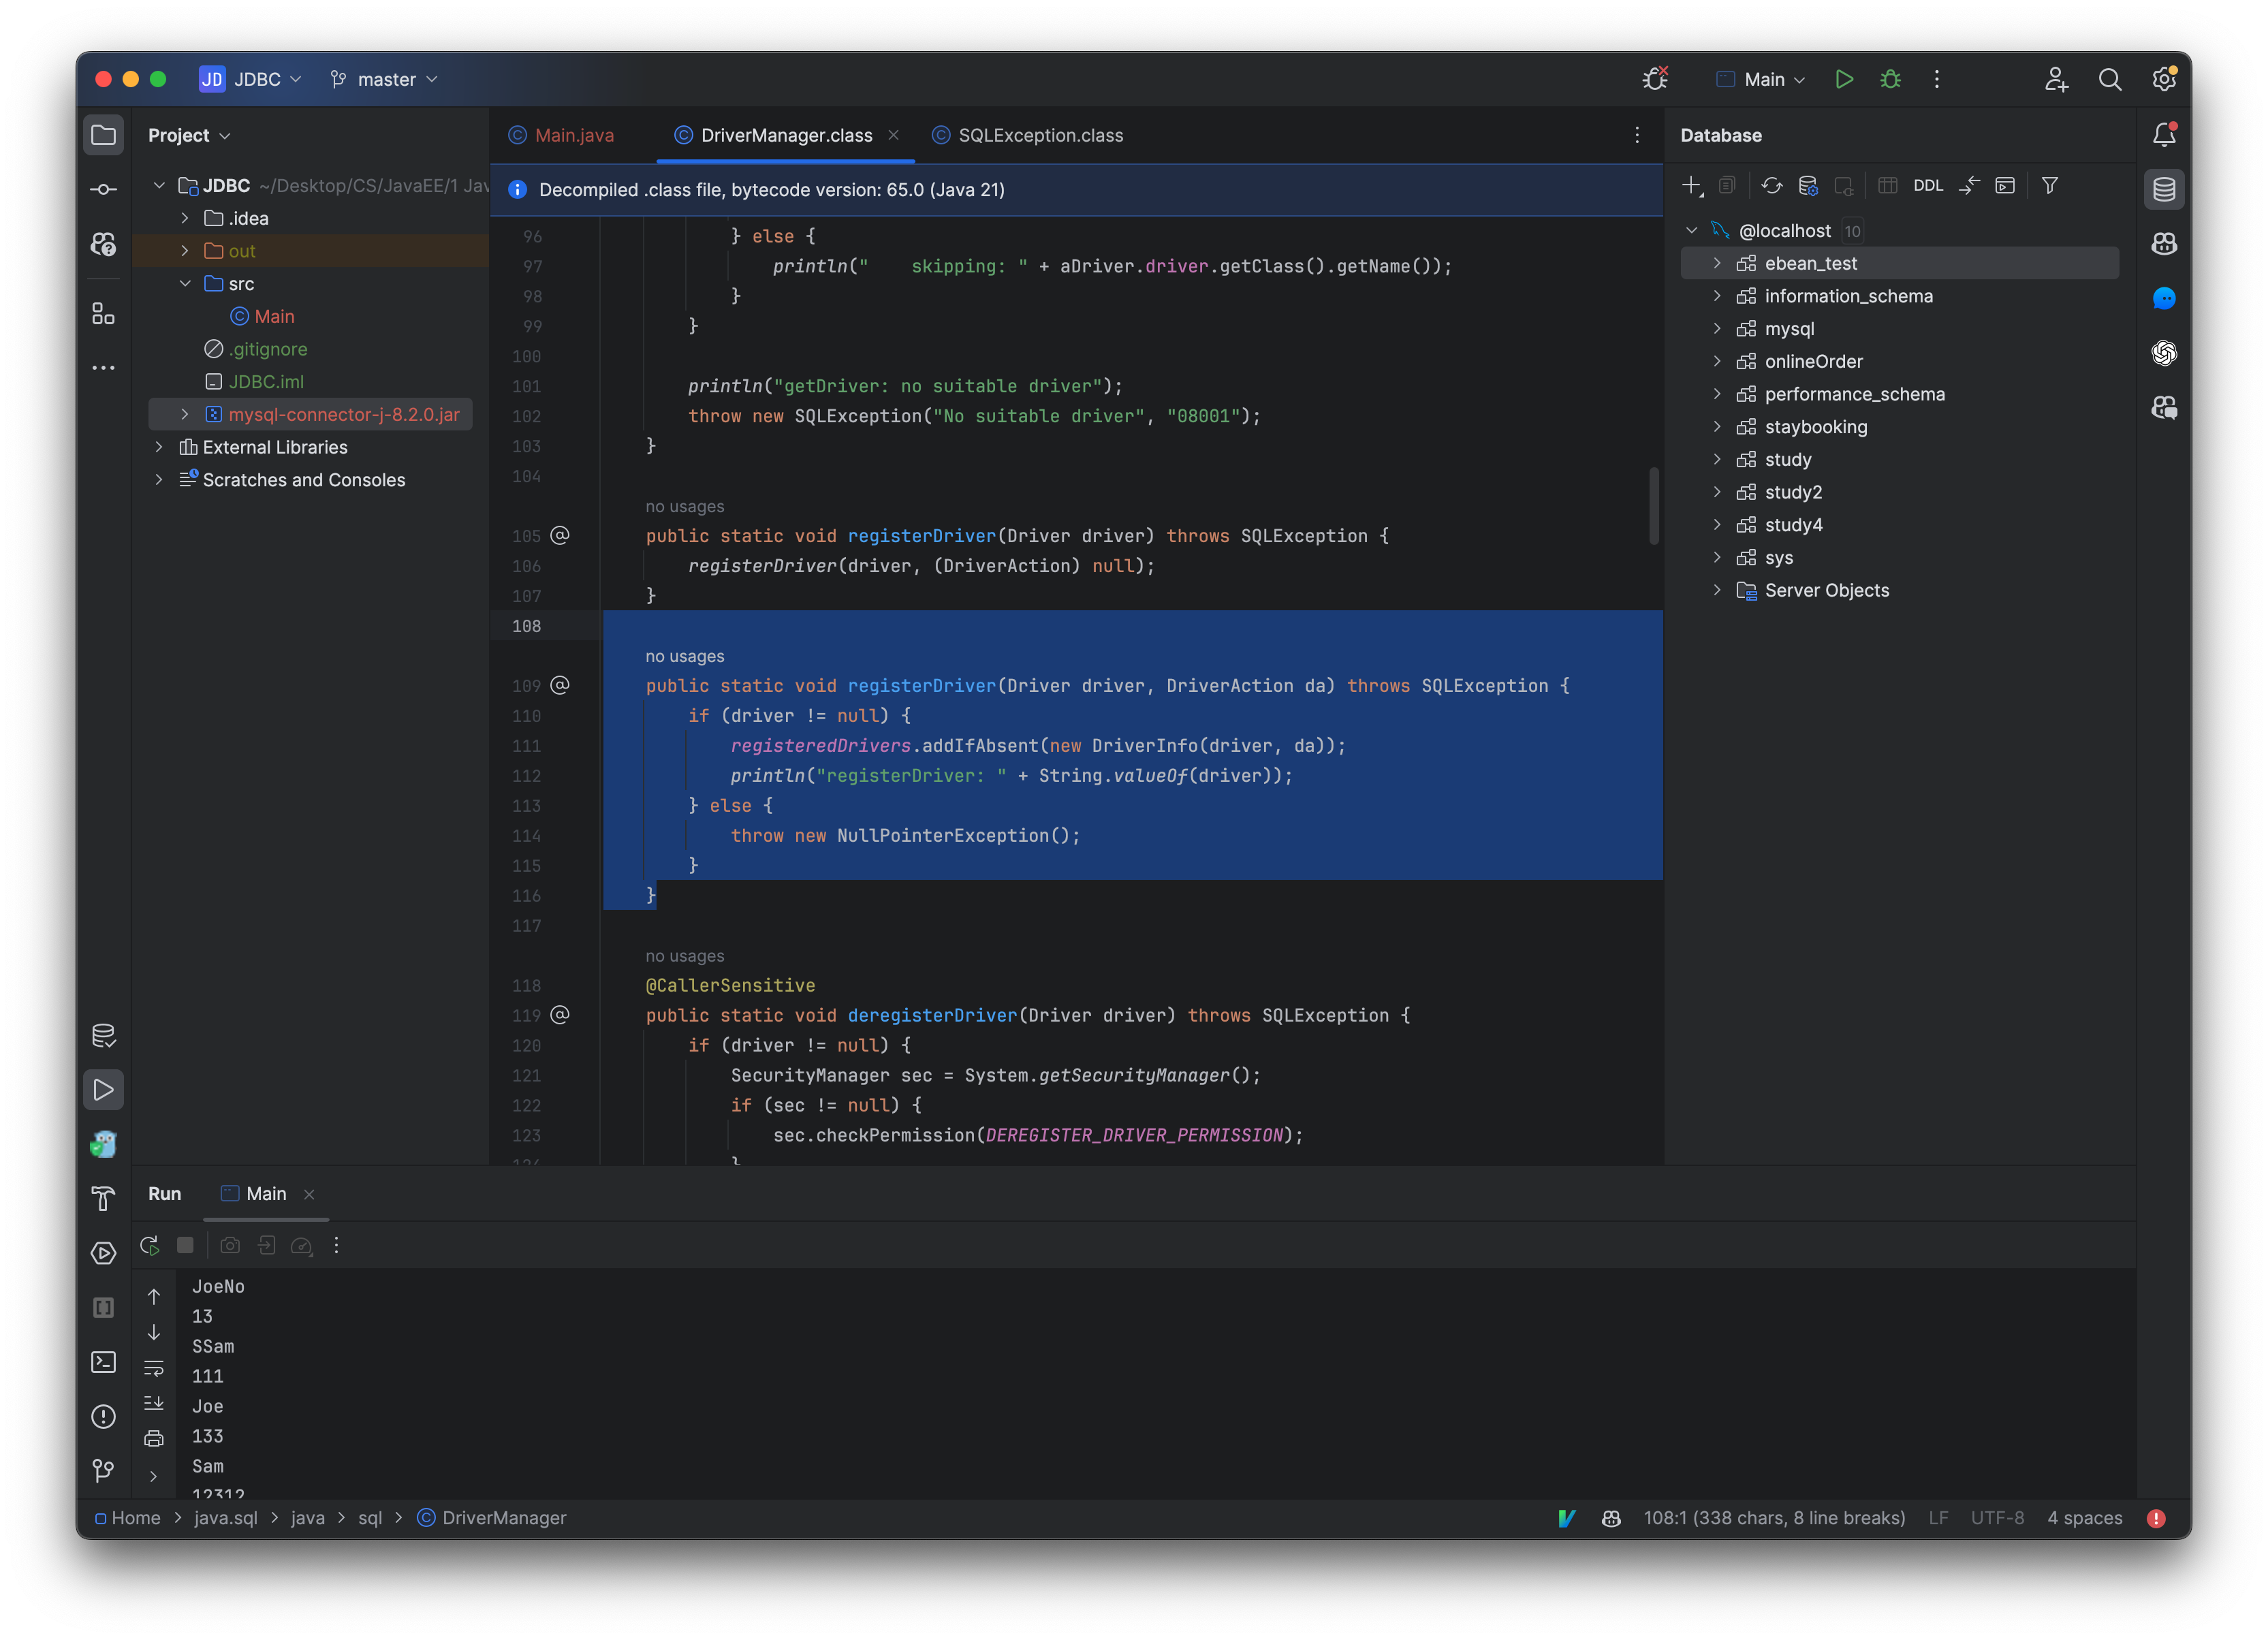Refresh database connections in the Database toolbar
2268x1640 pixels.
click(x=1772, y=186)
